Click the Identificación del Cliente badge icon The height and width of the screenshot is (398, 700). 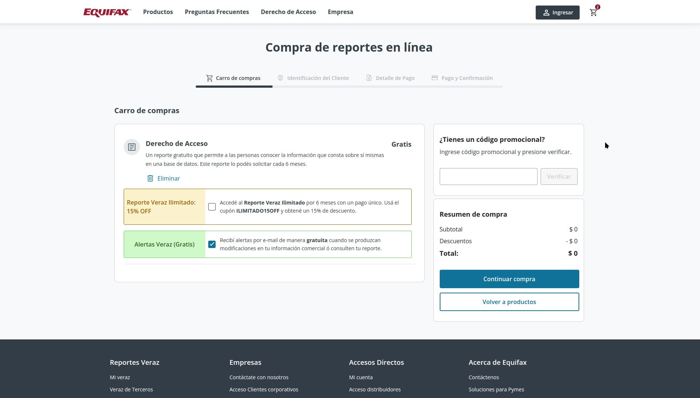(280, 78)
